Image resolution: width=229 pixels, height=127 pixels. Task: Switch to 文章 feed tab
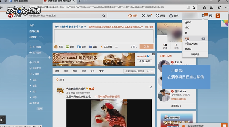coord(101,71)
